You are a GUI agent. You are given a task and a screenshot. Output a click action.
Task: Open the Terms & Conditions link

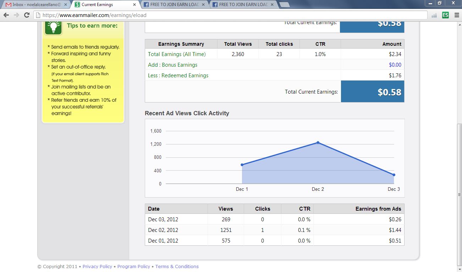177,266
